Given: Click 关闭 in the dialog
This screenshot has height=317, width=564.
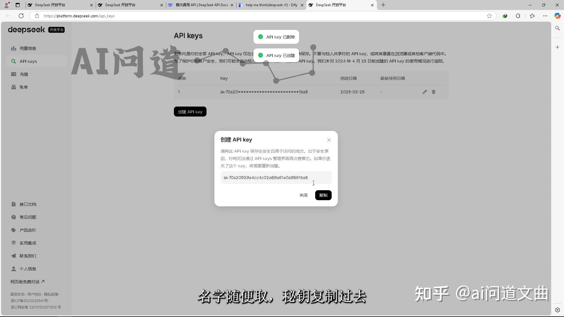Looking at the screenshot, I should [303, 195].
